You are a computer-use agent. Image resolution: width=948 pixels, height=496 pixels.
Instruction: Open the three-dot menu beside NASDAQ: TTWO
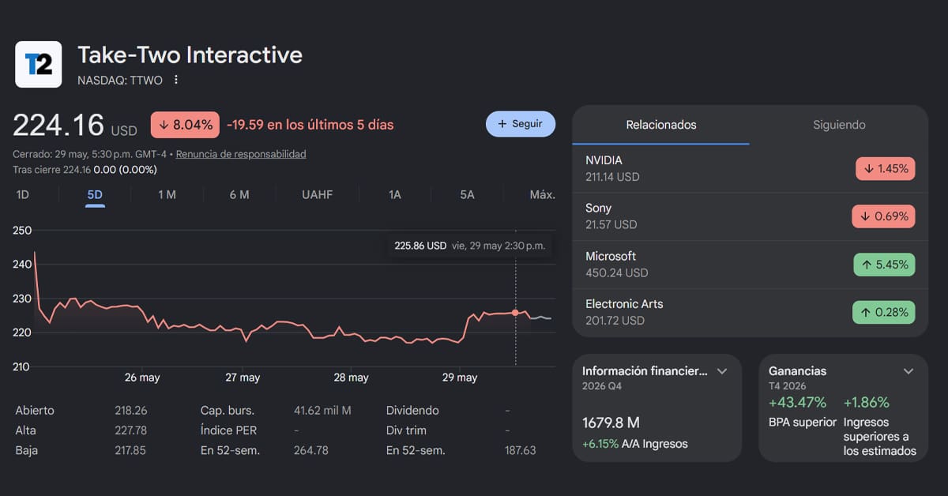coord(176,80)
